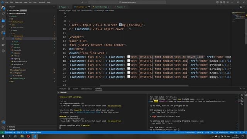The image size is (247, 139).
Task: Toggle secondary sidebar layout icon
Action: coord(224,2)
